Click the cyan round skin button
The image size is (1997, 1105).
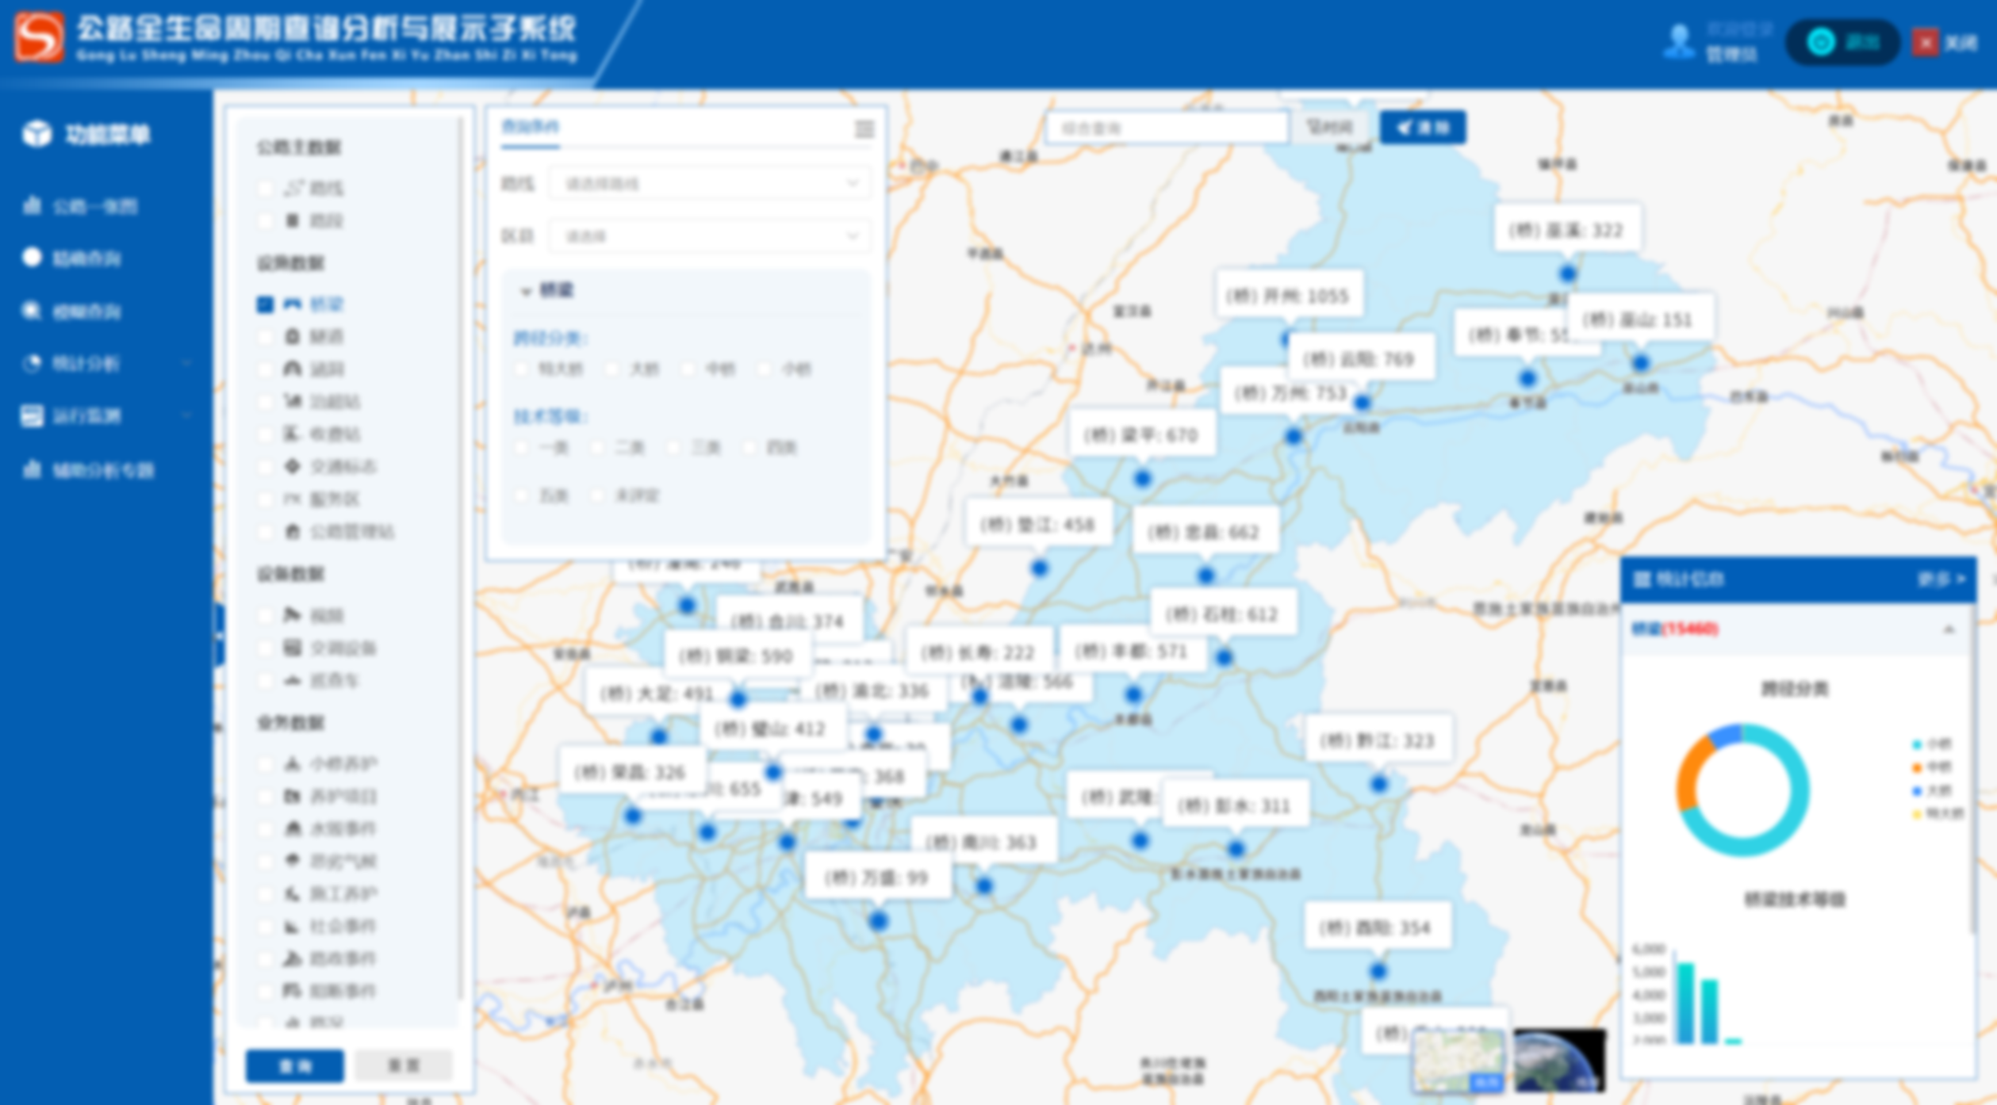pyautogui.click(x=1821, y=41)
